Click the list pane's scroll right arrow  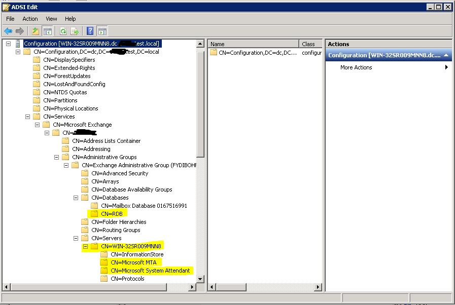click(319, 287)
